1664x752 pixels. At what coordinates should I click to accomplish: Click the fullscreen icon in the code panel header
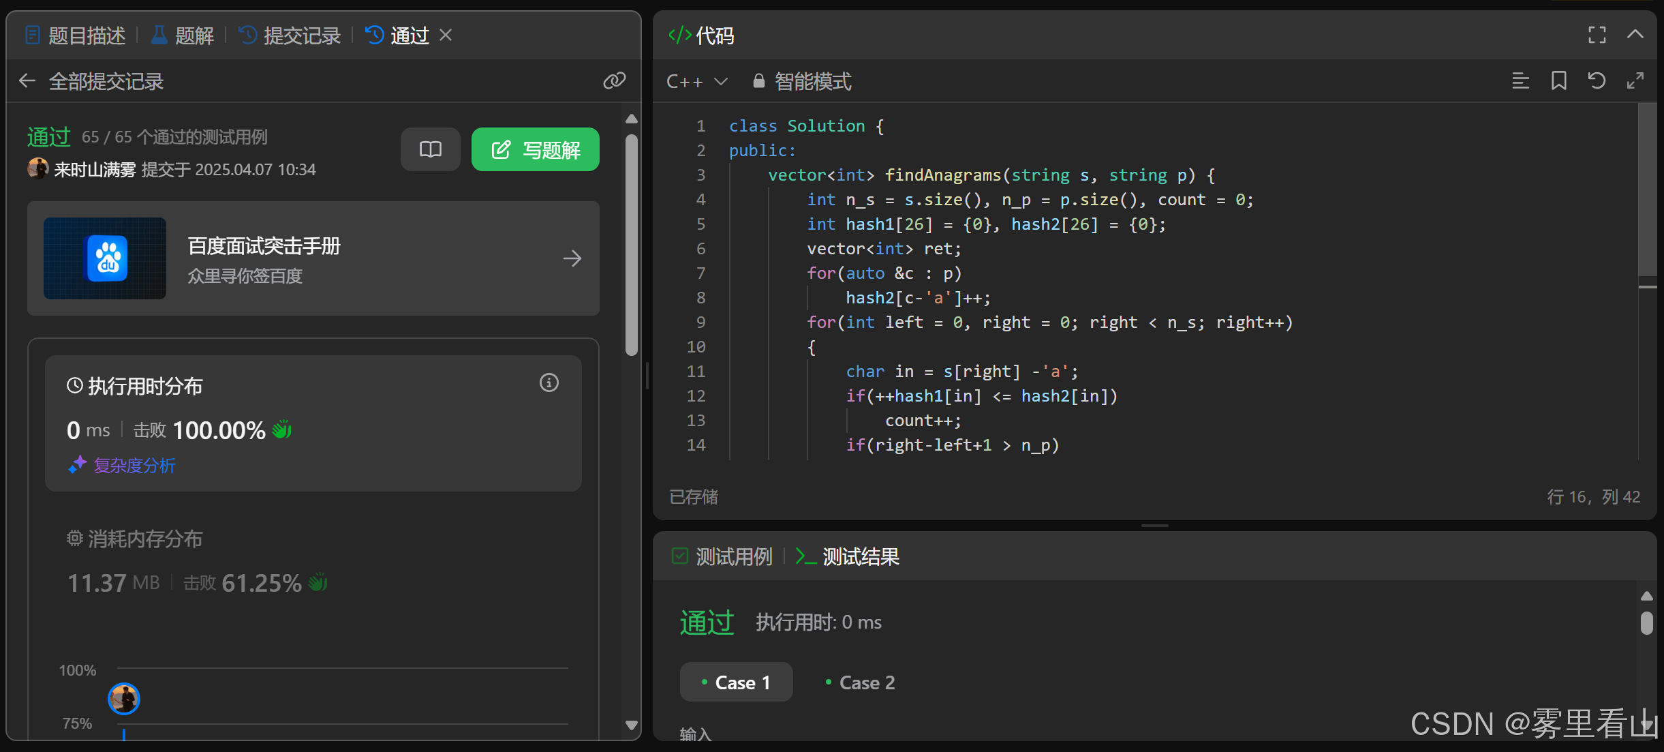pos(1597,35)
